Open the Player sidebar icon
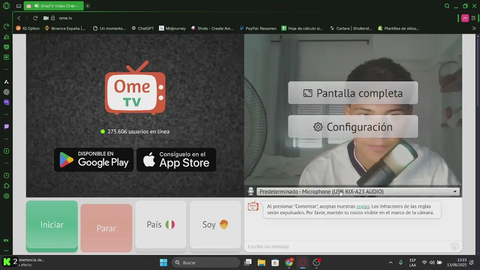Viewport: 480px width, 270px height. [6, 151]
